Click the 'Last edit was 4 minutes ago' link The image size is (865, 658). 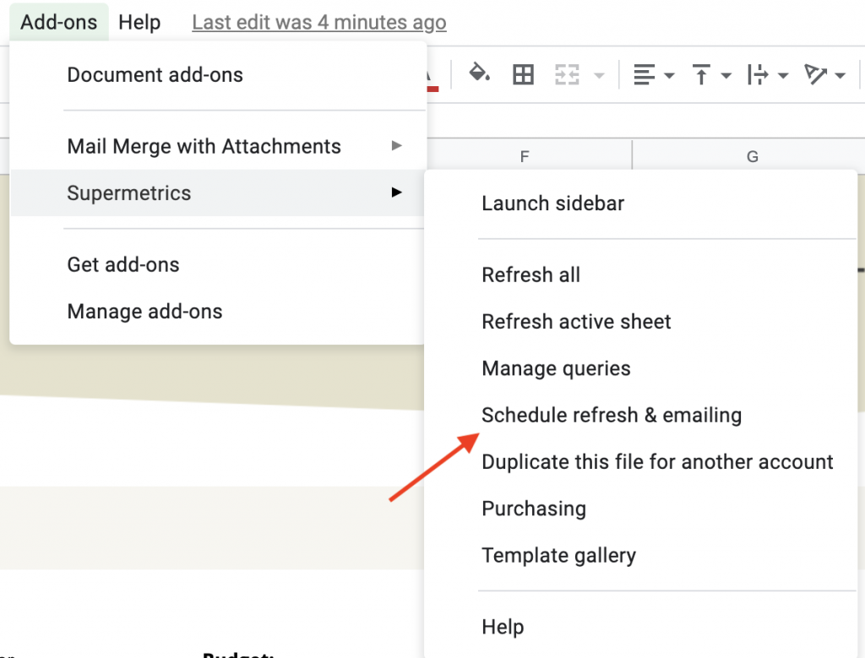[x=319, y=23]
